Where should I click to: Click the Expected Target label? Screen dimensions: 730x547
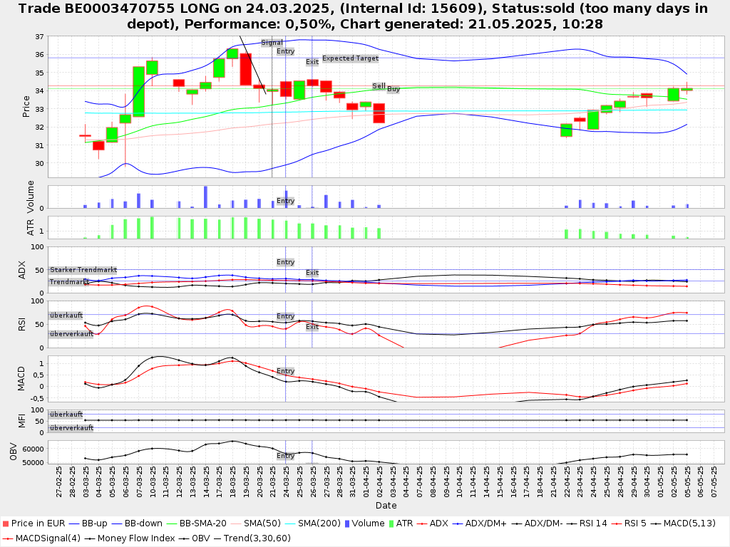[350, 58]
